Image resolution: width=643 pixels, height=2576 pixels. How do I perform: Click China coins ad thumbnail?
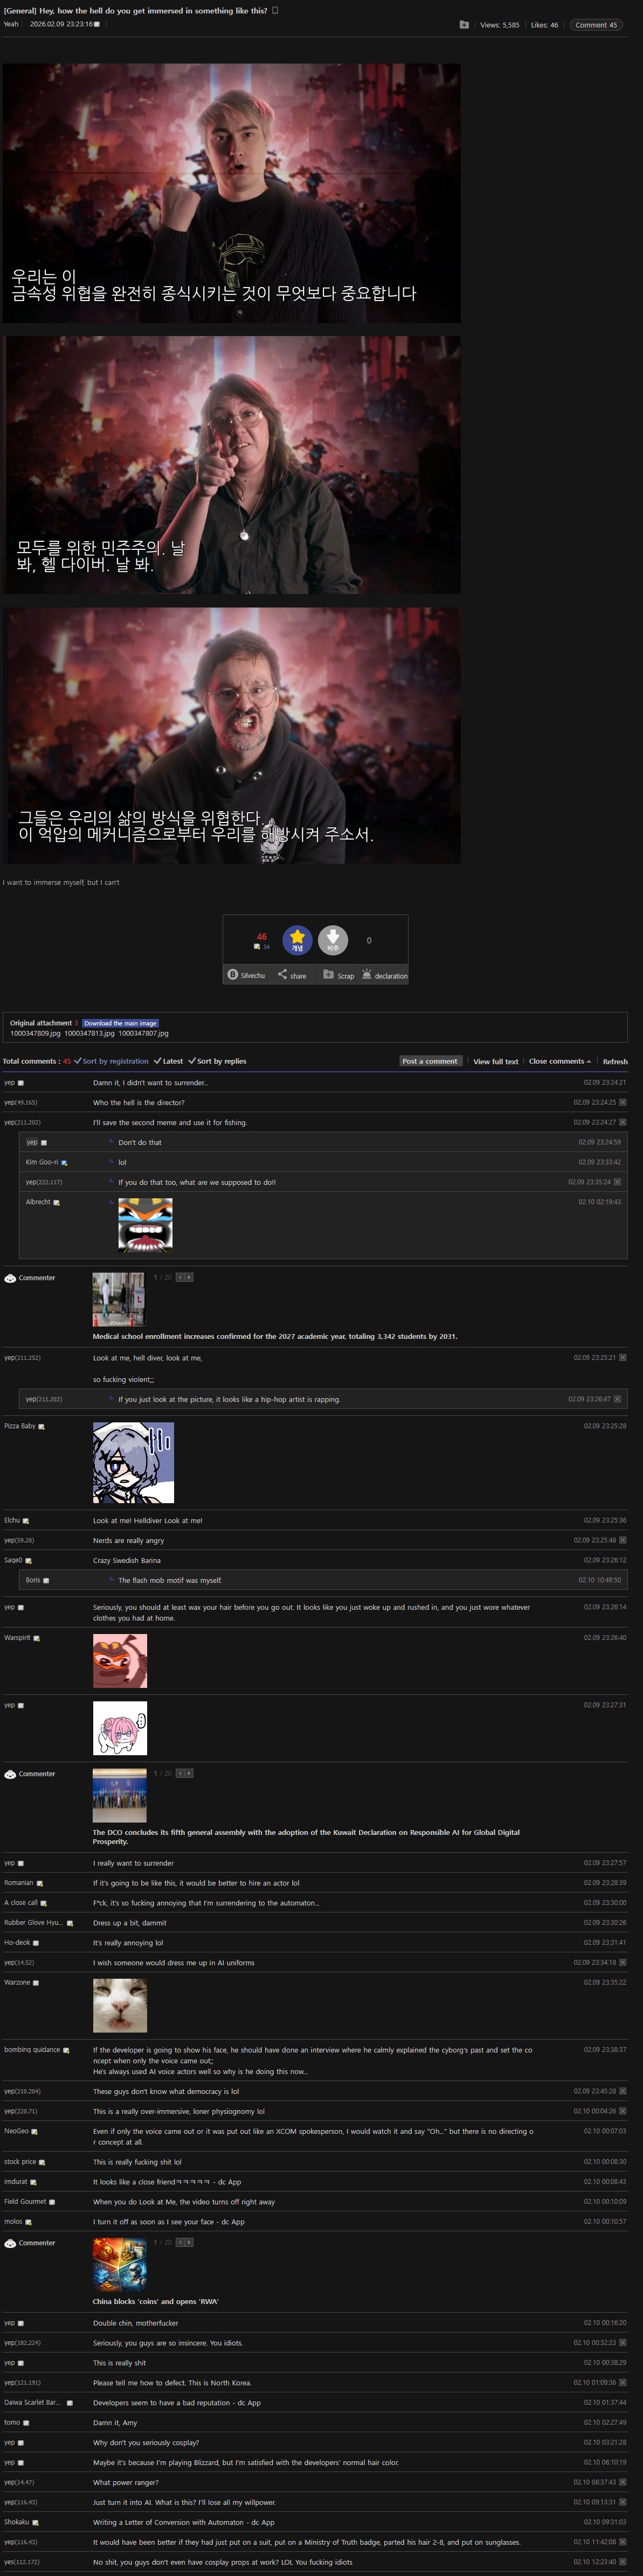pos(120,2264)
